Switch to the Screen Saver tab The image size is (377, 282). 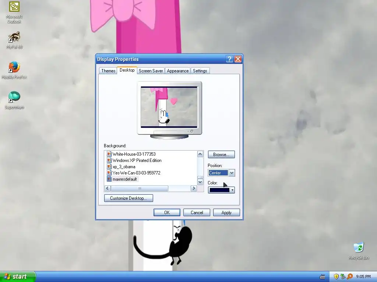pyautogui.click(x=151, y=71)
